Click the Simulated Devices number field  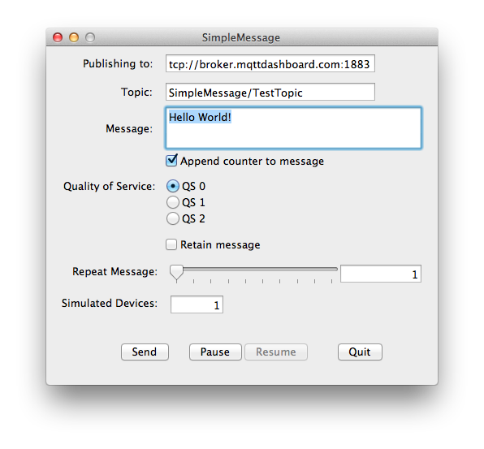[x=197, y=304]
